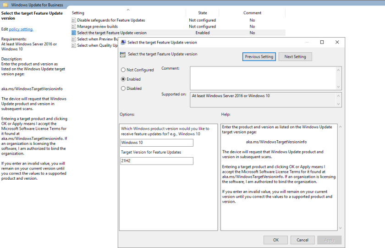Click the Comment column header
The width and height of the screenshot is (385, 248).
tap(252, 13)
